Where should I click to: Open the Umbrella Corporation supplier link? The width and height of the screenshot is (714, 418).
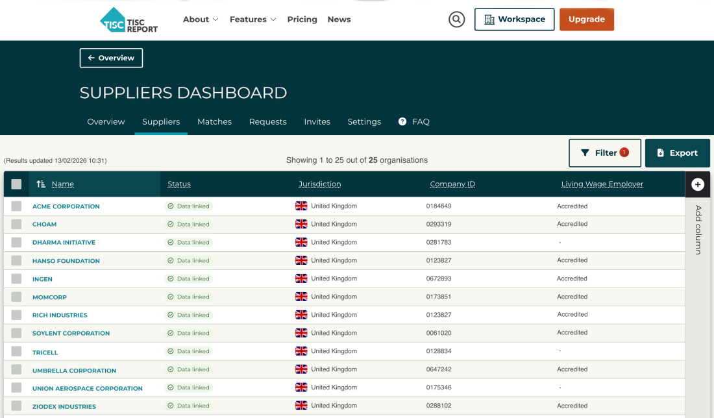74,371
